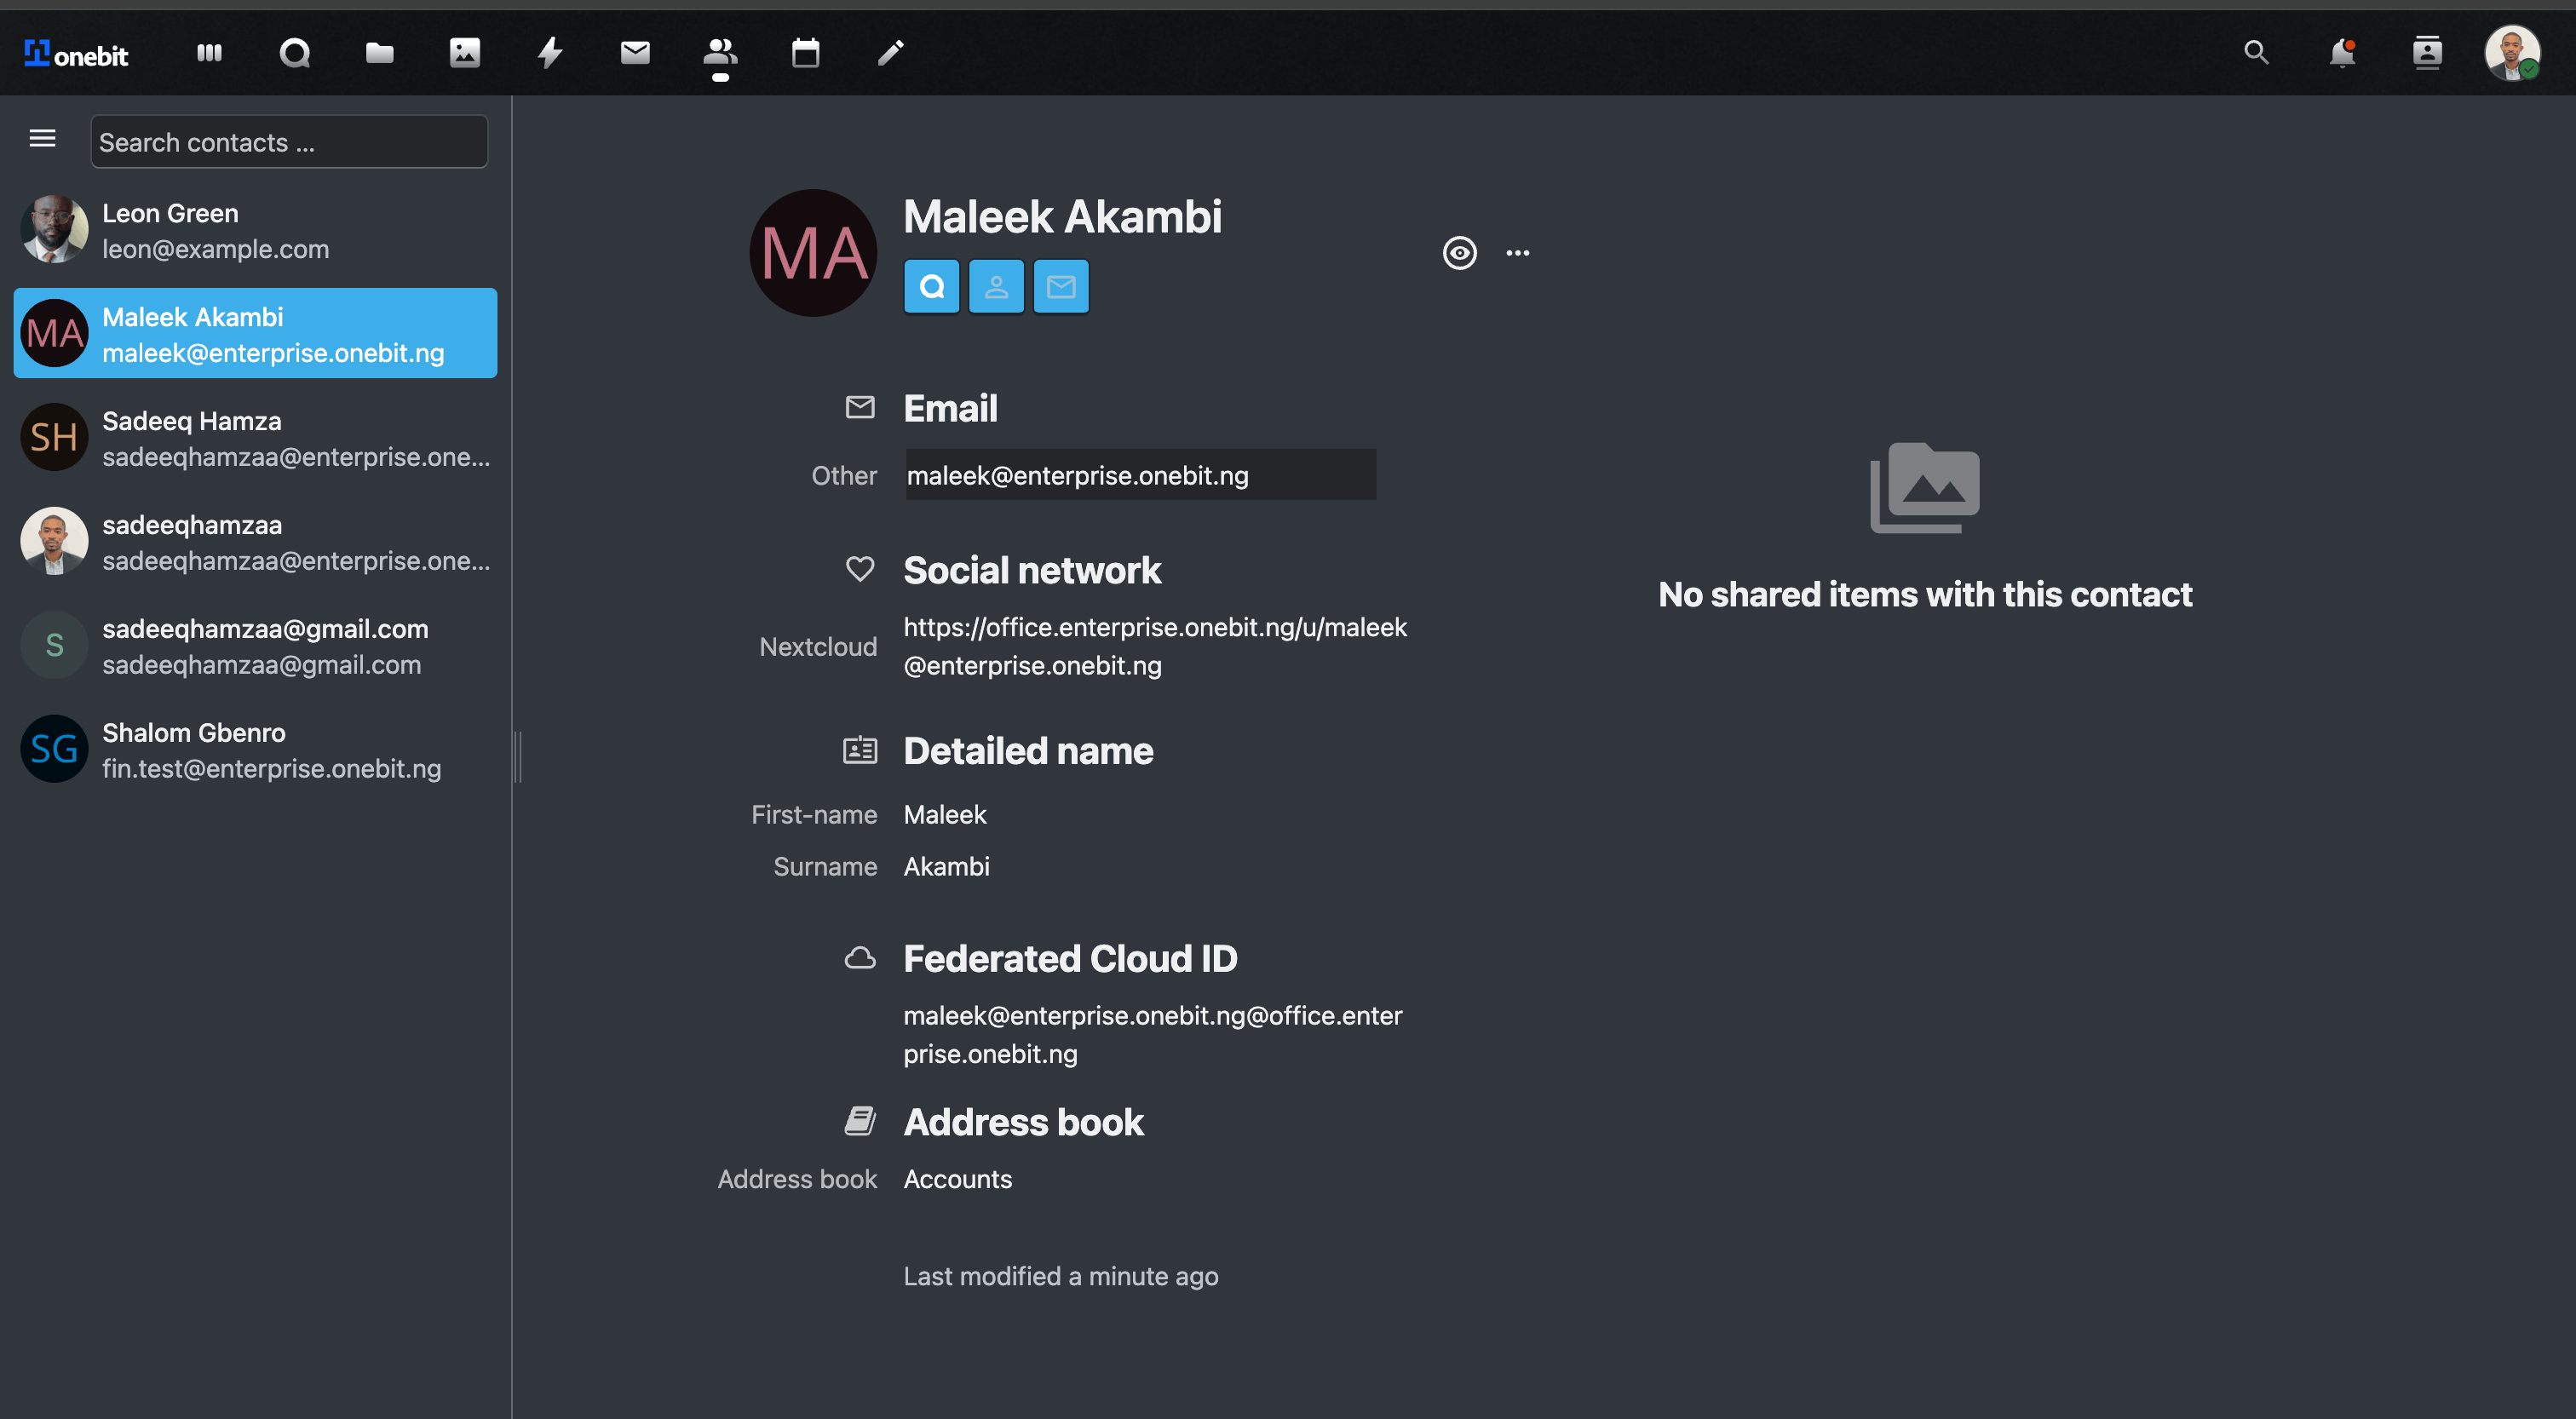Open the three-dot contact actions menu
The image size is (2576, 1419).
click(1517, 253)
